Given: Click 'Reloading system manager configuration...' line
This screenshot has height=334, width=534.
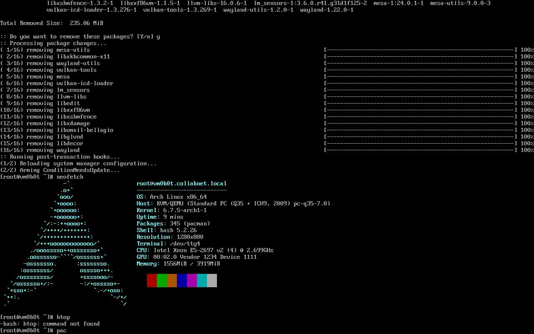Looking at the screenshot, I should click(x=78, y=164).
